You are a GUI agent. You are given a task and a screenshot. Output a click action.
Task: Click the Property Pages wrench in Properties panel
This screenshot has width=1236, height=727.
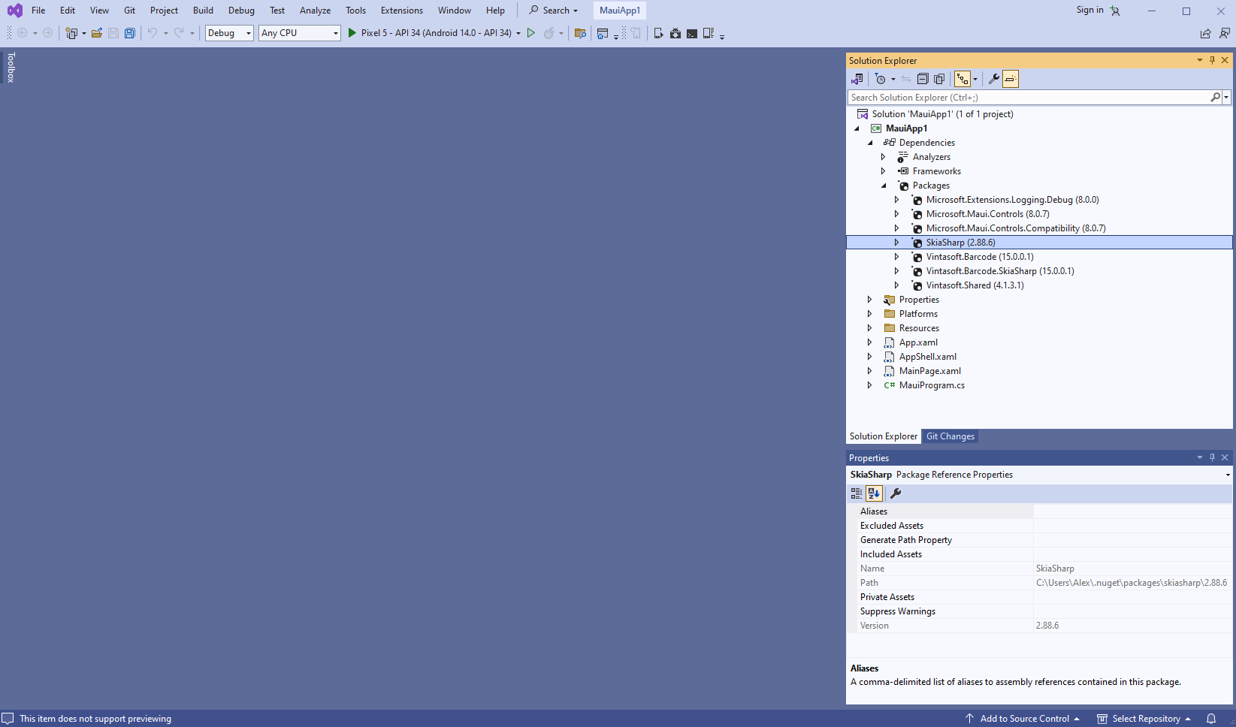896,493
